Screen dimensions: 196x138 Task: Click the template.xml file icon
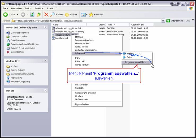(54, 38)
